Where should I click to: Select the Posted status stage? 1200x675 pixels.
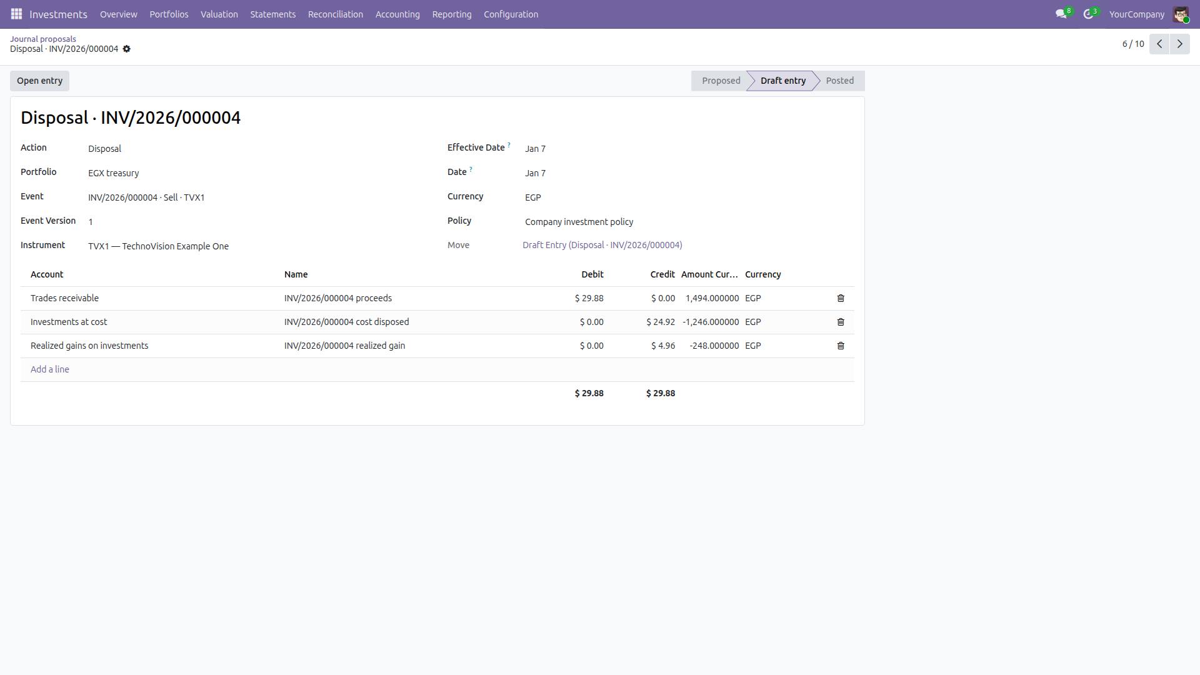click(x=839, y=81)
